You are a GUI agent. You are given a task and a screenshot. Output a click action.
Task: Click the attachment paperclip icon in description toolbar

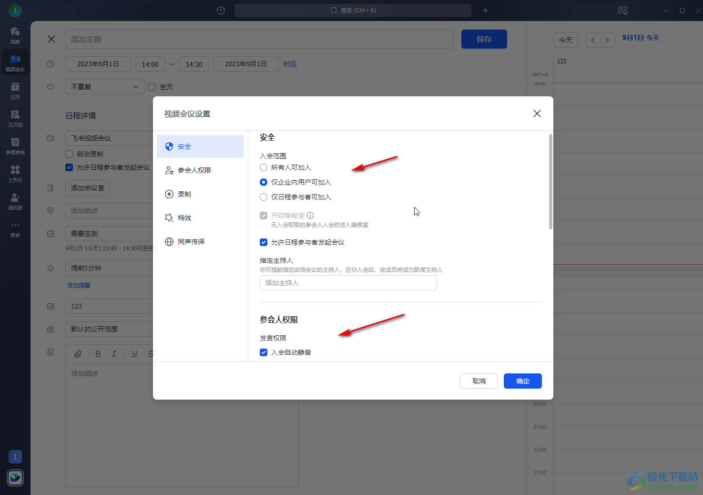pos(78,354)
